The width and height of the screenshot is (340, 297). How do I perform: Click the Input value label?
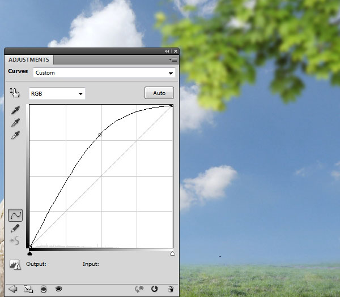click(91, 264)
